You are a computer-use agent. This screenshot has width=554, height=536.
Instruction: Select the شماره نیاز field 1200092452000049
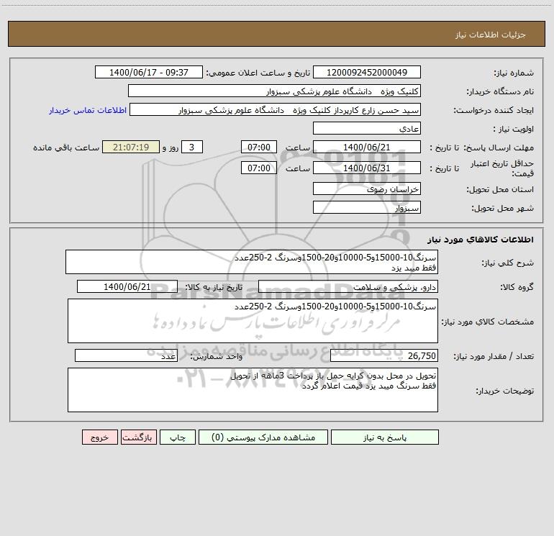(x=367, y=72)
